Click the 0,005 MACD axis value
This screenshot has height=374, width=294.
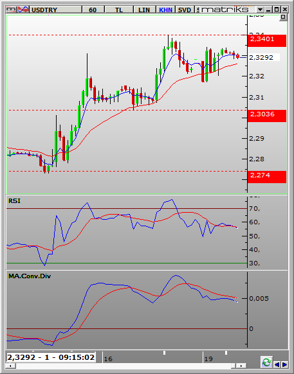pos(259,298)
